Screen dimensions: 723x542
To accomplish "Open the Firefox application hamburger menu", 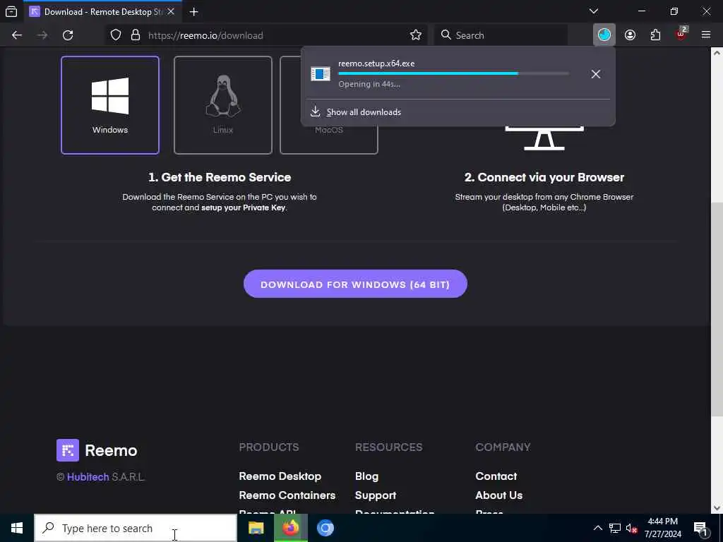I will [x=706, y=35].
